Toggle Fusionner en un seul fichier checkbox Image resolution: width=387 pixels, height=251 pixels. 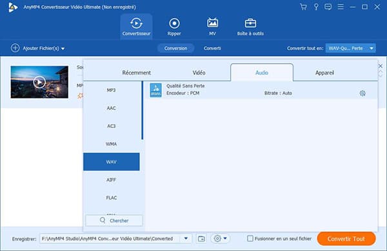[250, 238]
